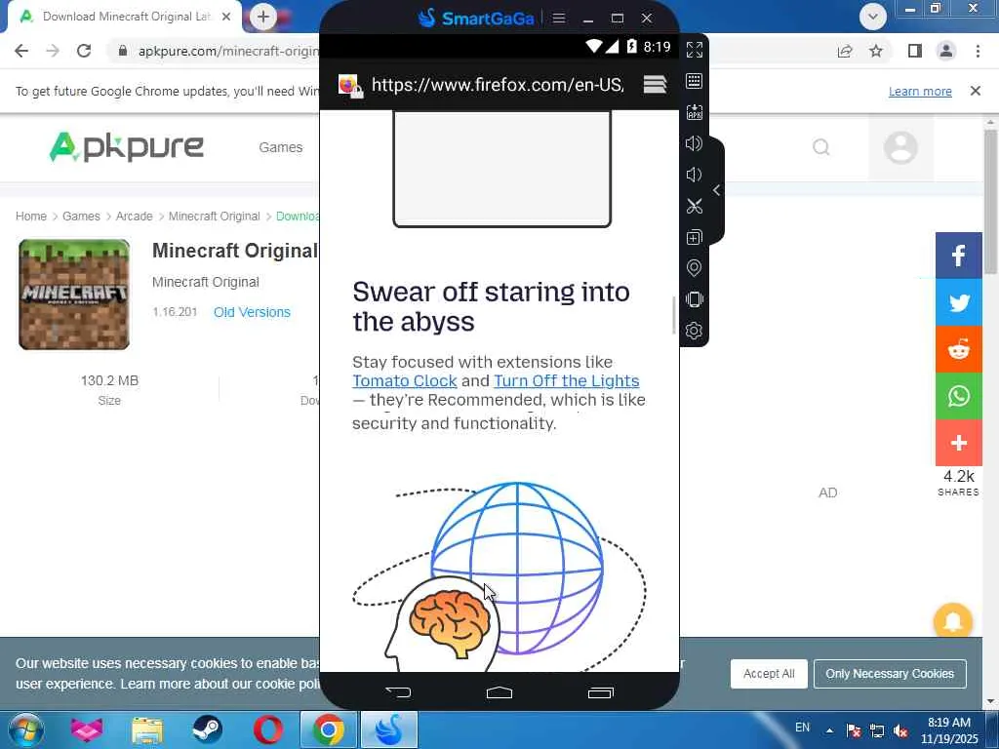
Task: Click the Chrome address bar URL
Action: coord(228,51)
